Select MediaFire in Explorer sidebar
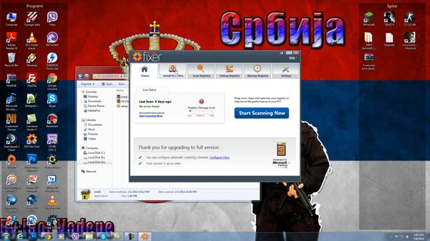 point(92,110)
